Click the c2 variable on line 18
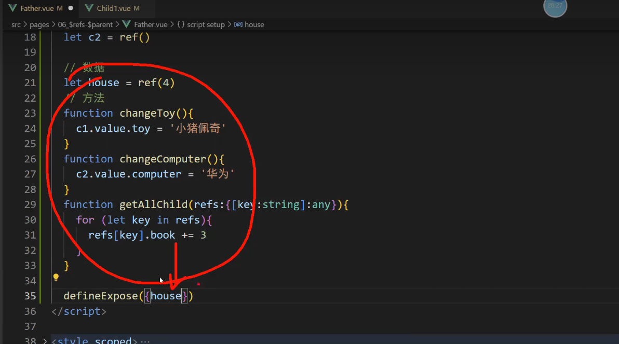 95,37
